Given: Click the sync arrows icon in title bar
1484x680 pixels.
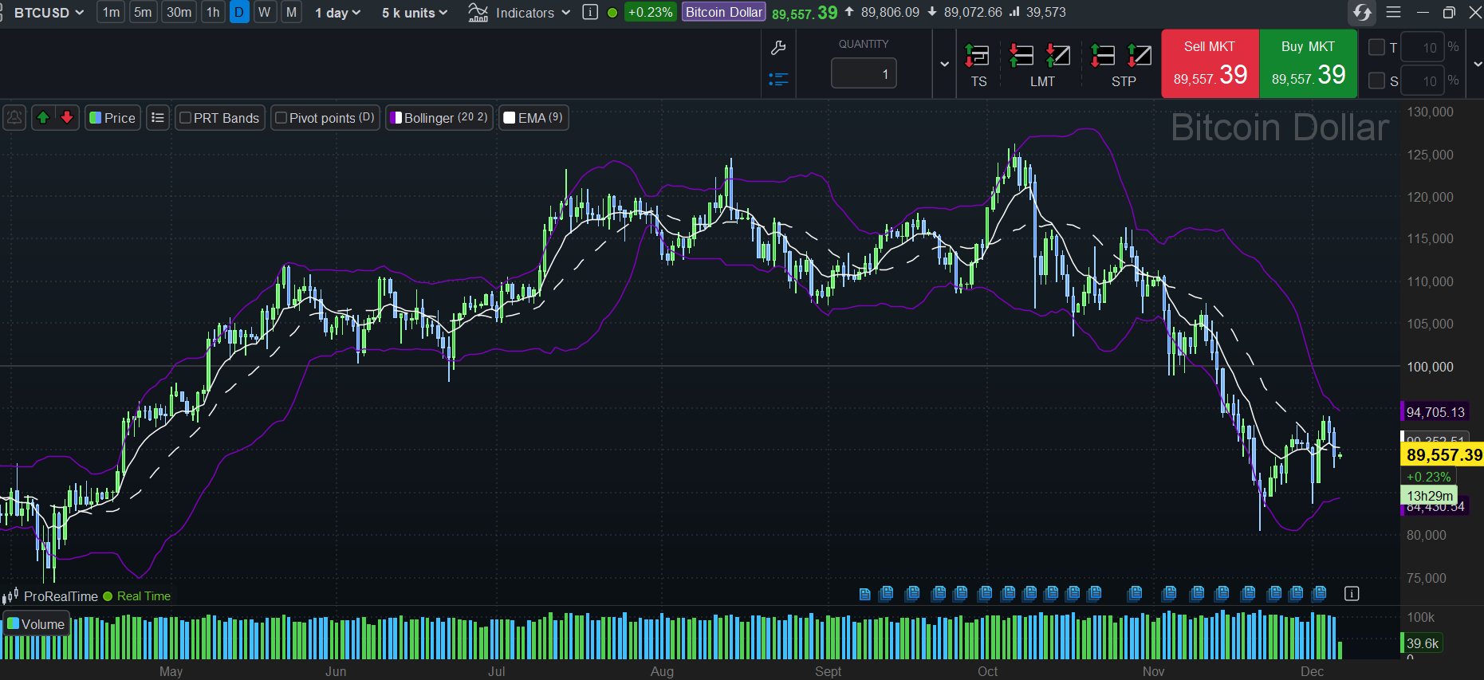Looking at the screenshot, I should (1362, 13).
